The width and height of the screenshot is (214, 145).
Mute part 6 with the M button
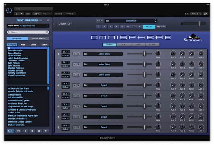coord(74,106)
